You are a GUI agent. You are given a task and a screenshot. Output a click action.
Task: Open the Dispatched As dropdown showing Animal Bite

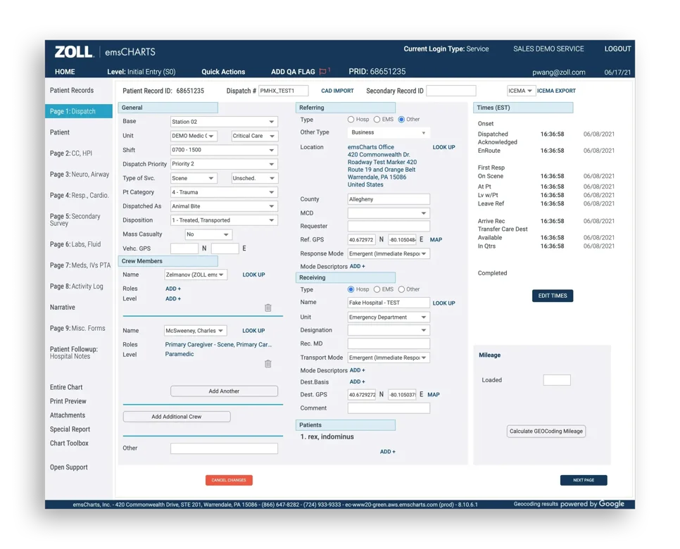click(224, 206)
